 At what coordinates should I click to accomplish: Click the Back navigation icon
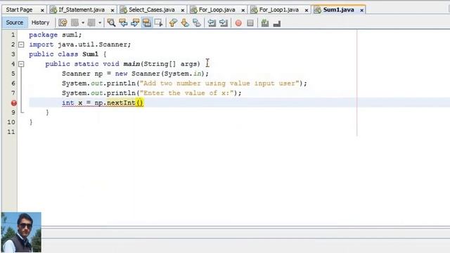tap(75, 22)
